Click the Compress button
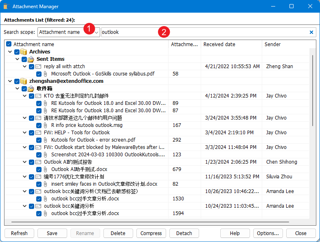This screenshot has height=242, width=320. [151, 233]
